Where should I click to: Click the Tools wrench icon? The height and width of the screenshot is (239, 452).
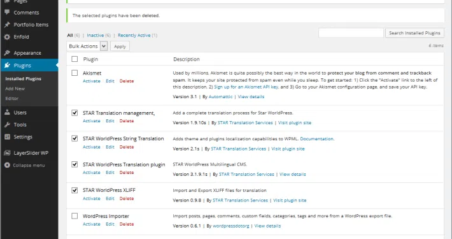pos(7,125)
